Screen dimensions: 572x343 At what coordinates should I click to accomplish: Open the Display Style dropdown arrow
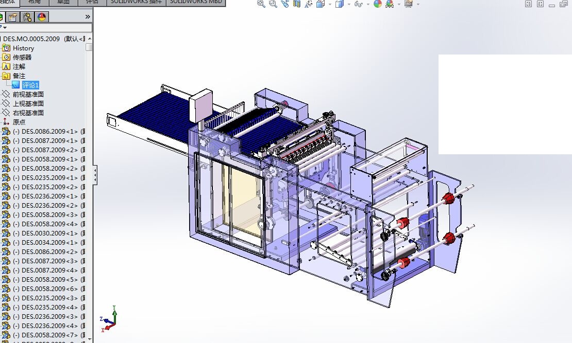pyautogui.click(x=349, y=4)
